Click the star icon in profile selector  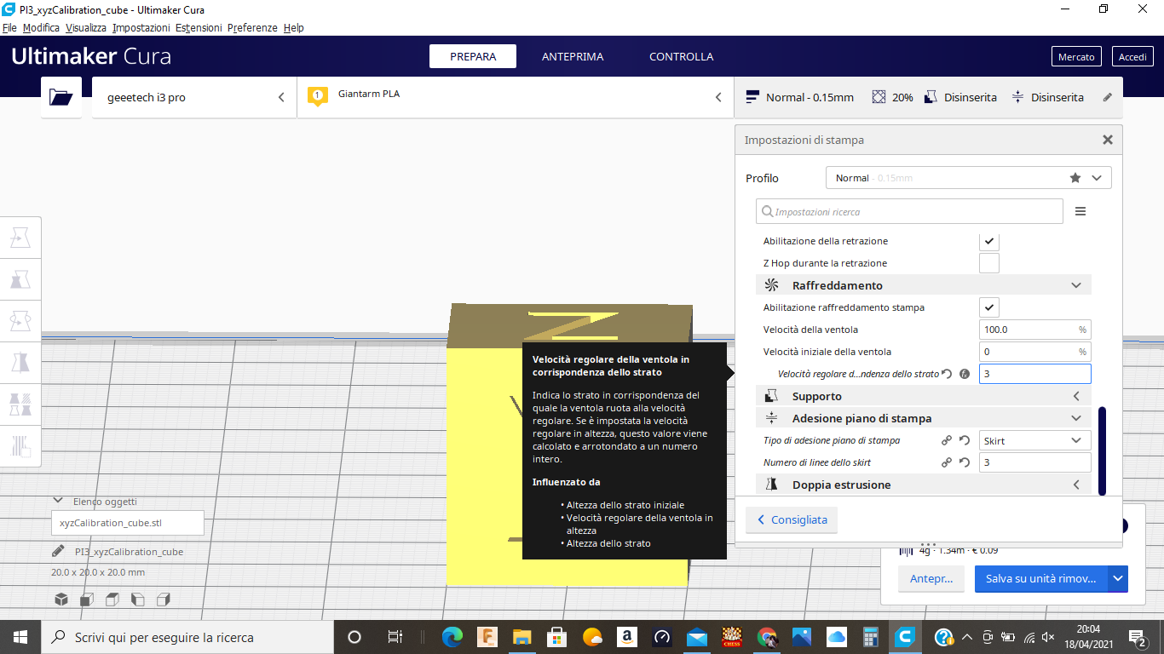(1075, 178)
